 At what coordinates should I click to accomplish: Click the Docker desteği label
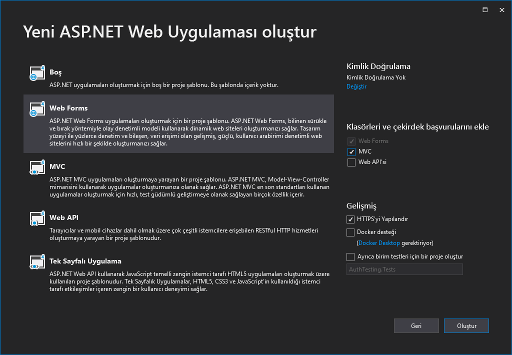pos(376,232)
